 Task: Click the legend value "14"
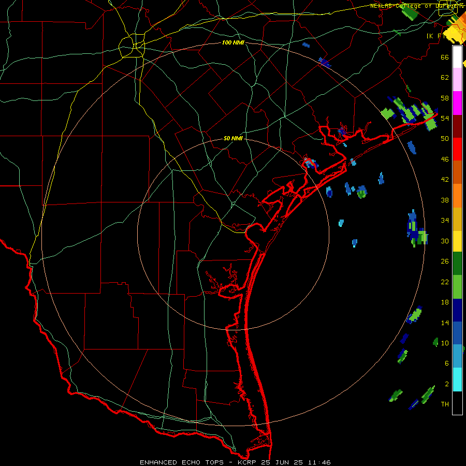[x=445, y=323]
